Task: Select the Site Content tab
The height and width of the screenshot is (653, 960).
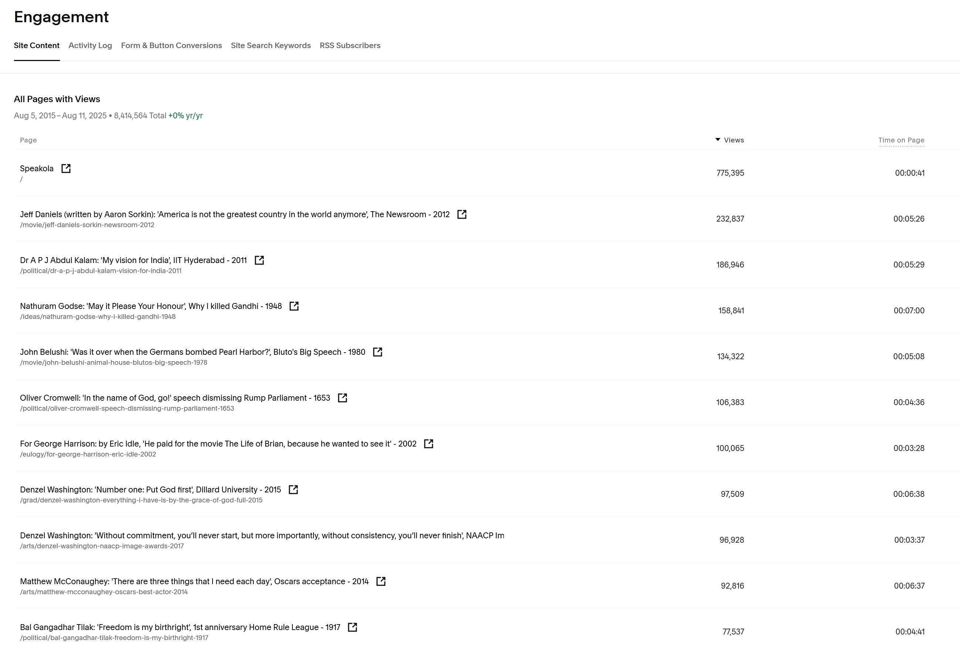Action: pyautogui.click(x=36, y=46)
